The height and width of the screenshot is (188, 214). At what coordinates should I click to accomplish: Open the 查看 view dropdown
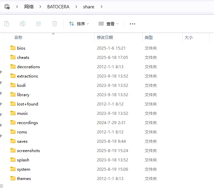108,24
